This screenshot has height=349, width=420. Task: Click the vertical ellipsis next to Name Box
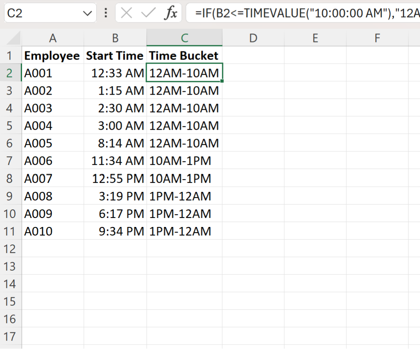[x=105, y=13]
